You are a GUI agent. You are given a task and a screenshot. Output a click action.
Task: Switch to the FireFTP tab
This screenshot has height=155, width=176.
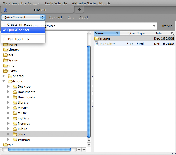point(38,10)
